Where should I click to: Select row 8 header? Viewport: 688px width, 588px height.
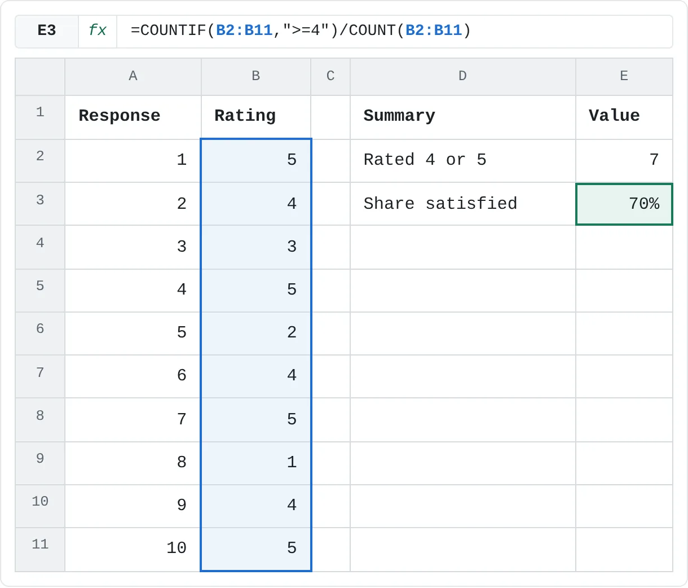[40, 420]
